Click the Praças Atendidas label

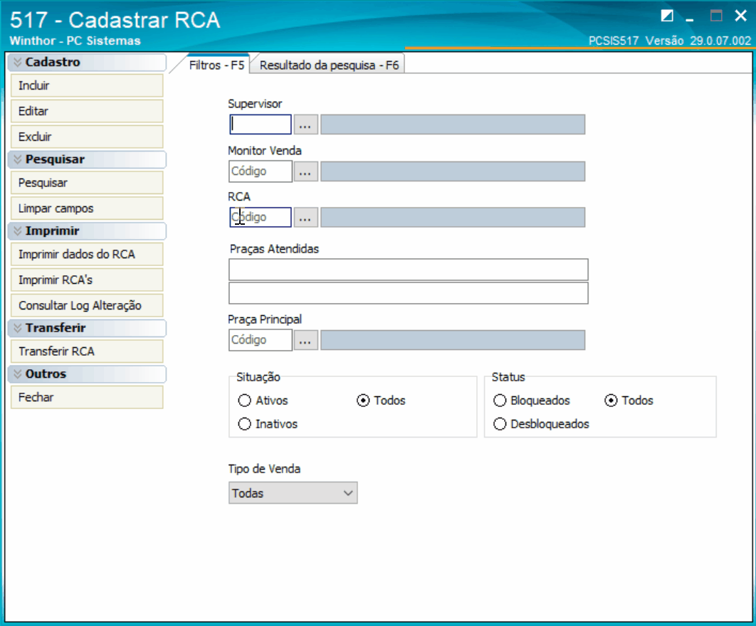[x=274, y=249]
